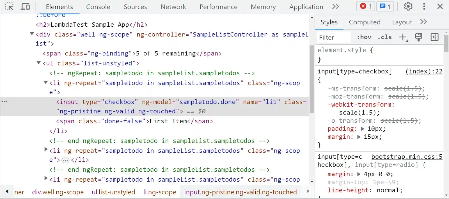Collapse the div.well ng-scope node
Screen dimensions: 449x199
32,34
